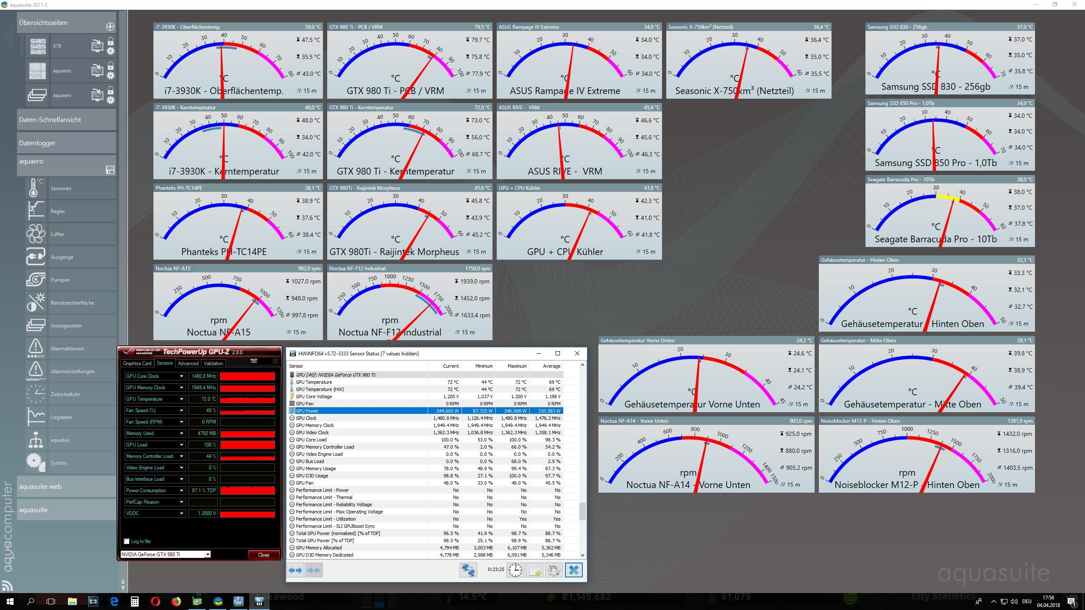Image resolution: width=1085 pixels, height=610 pixels.
Task: Open Windows taskbar search
Action: [31, 601]
